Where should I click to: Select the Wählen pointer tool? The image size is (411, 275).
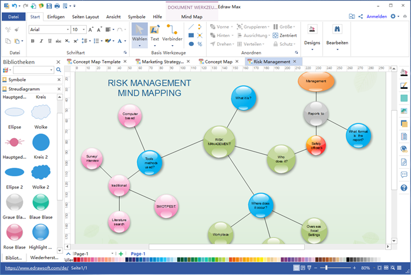(x=140, y=35)
